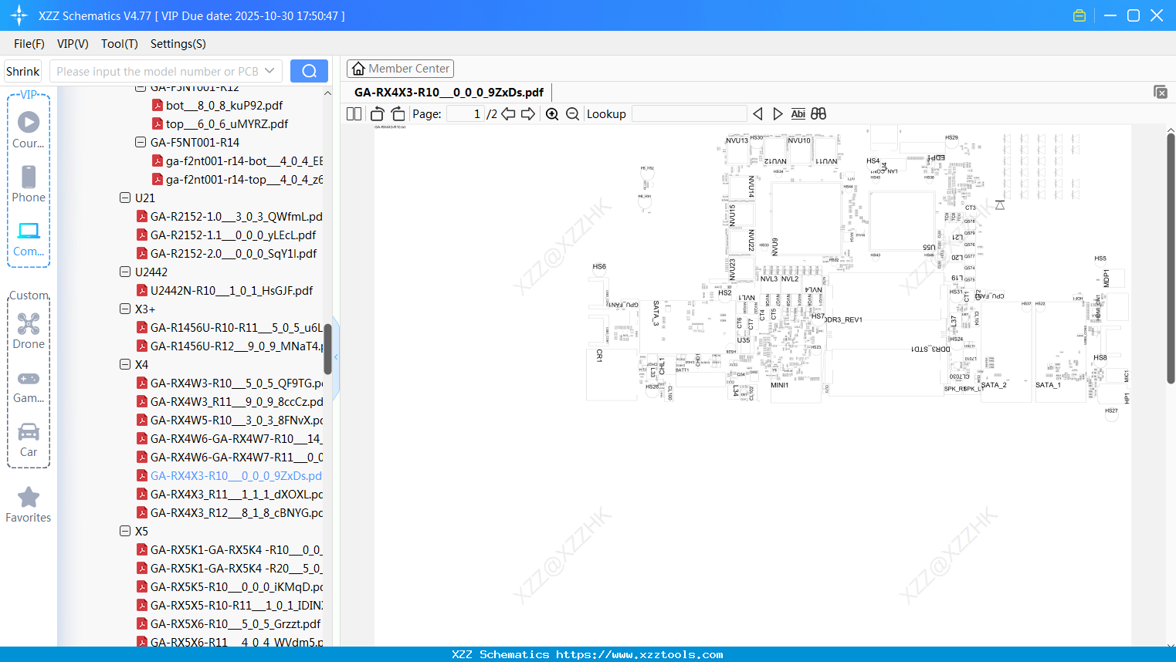Zoom in on the schematic
Screen dimensions: 1176x662
tap(552, 114)
